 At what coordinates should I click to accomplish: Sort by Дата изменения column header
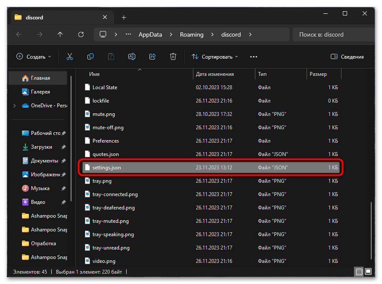coord(215,74)
